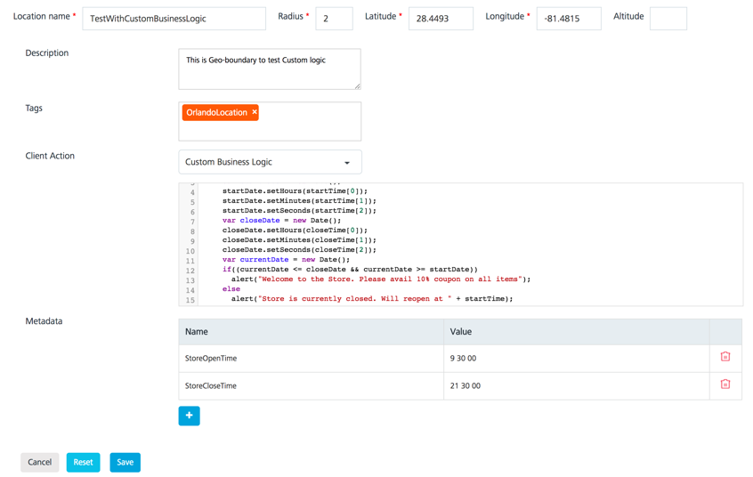The height and width of the screenshot is (477, 753).
Task: Select the Longitude input field
Action: tap(568, 19)
